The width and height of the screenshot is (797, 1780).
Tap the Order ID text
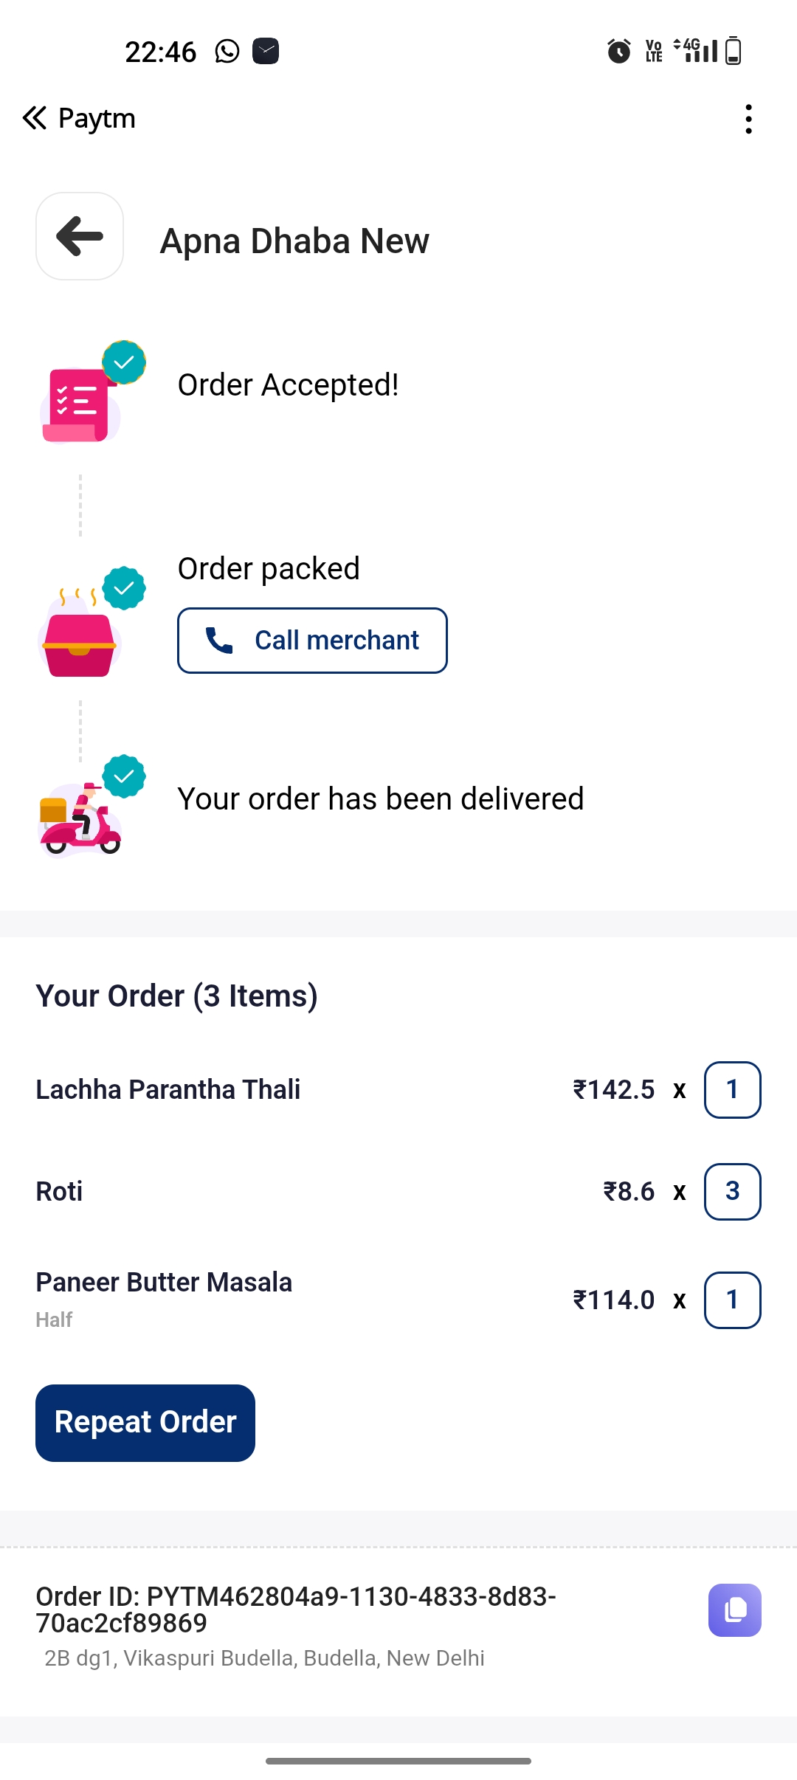coord(295,1609)
